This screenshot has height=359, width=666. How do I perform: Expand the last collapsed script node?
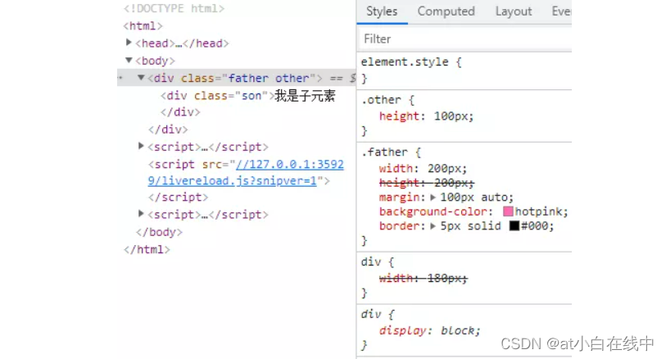tap(141, 214)
